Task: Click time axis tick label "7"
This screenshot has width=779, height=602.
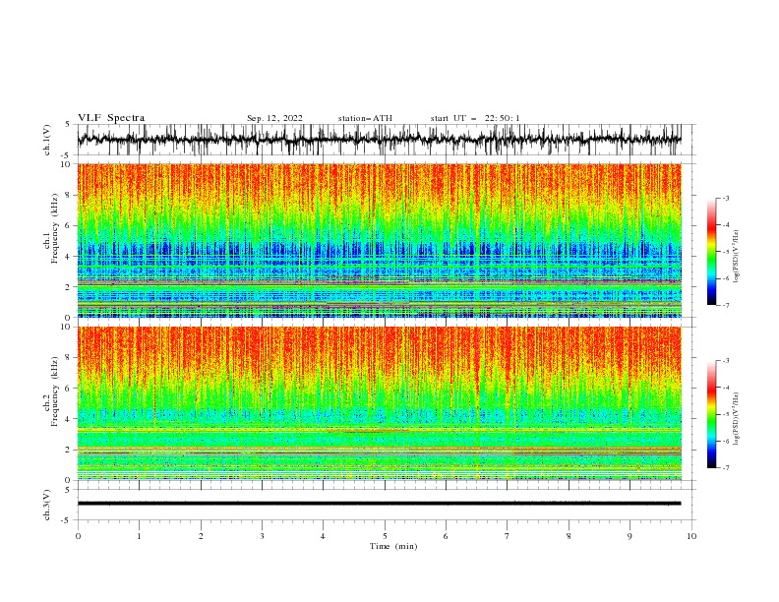Action: pyautogui.click(x=508, y=536)
